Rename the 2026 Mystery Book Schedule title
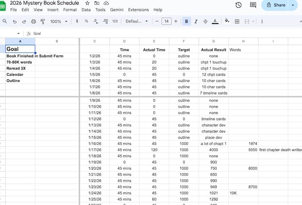 click(44, 3)
